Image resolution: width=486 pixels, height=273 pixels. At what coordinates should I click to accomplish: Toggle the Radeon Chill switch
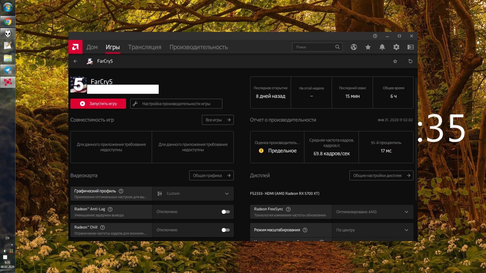[226, 230]
